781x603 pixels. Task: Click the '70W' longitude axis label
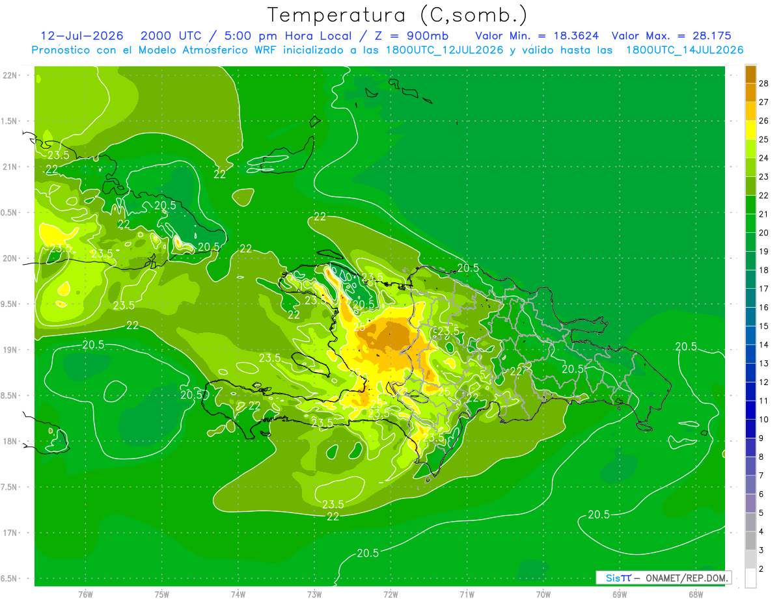pos(543,595)
